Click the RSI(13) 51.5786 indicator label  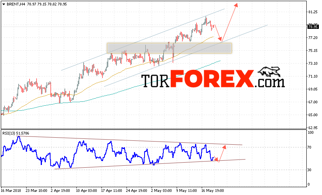click(x=16, y=133)
